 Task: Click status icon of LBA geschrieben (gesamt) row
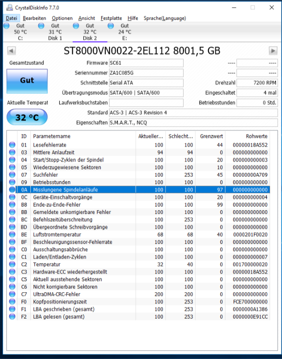click(x=12, y=309)
